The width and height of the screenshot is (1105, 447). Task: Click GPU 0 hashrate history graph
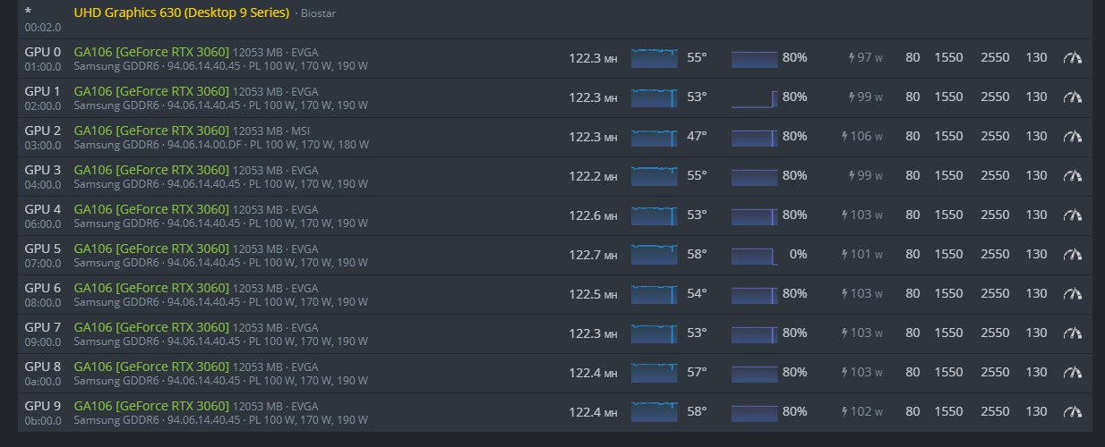[655, 58]
